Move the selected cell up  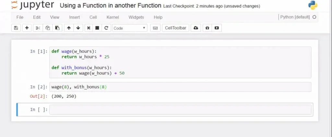pyautogui.click(x=69, y=28)
